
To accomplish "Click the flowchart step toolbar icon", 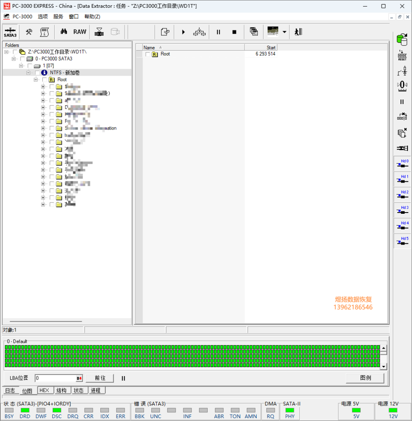I will coord(199,32).
